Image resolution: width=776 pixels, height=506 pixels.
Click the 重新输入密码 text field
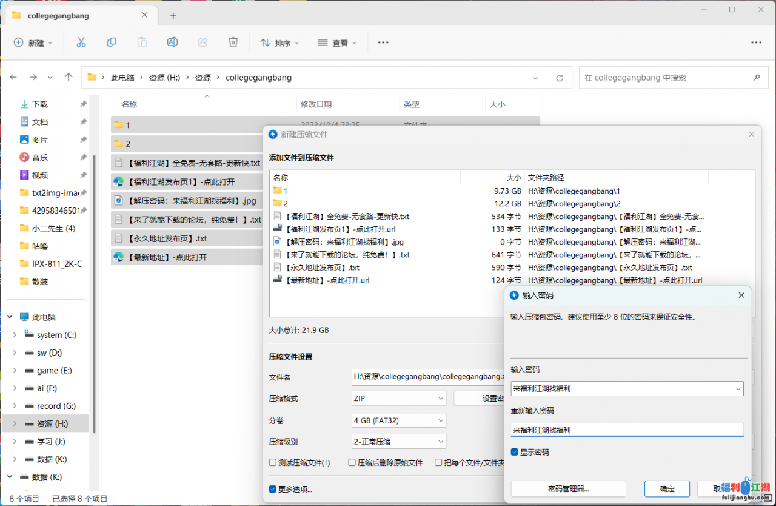627,430
